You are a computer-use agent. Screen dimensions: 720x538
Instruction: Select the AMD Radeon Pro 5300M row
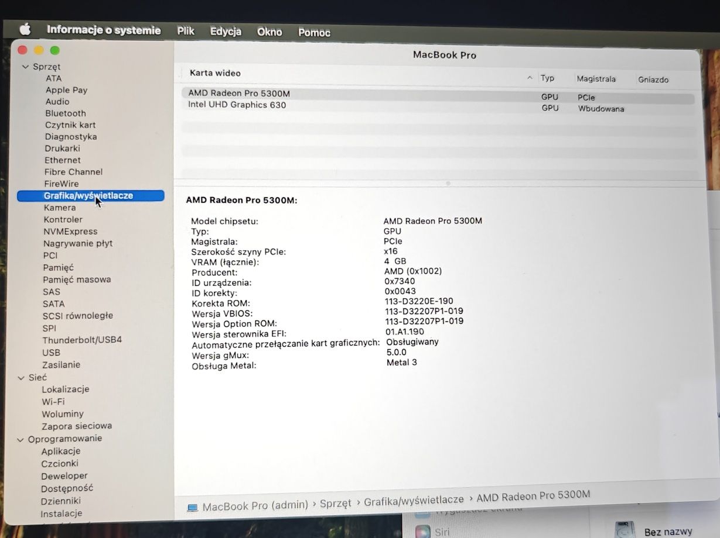coord(438,95)
